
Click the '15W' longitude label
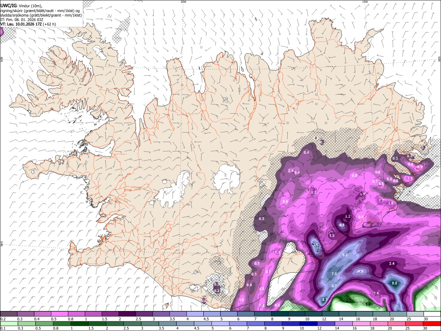coord(365,2)
